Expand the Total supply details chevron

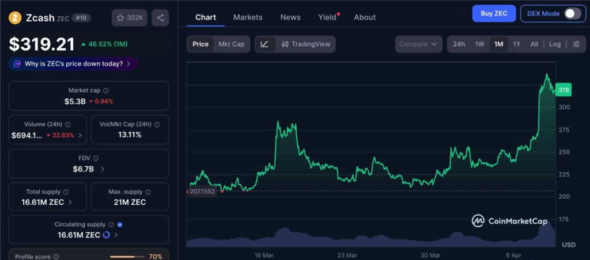click(71, 202)
